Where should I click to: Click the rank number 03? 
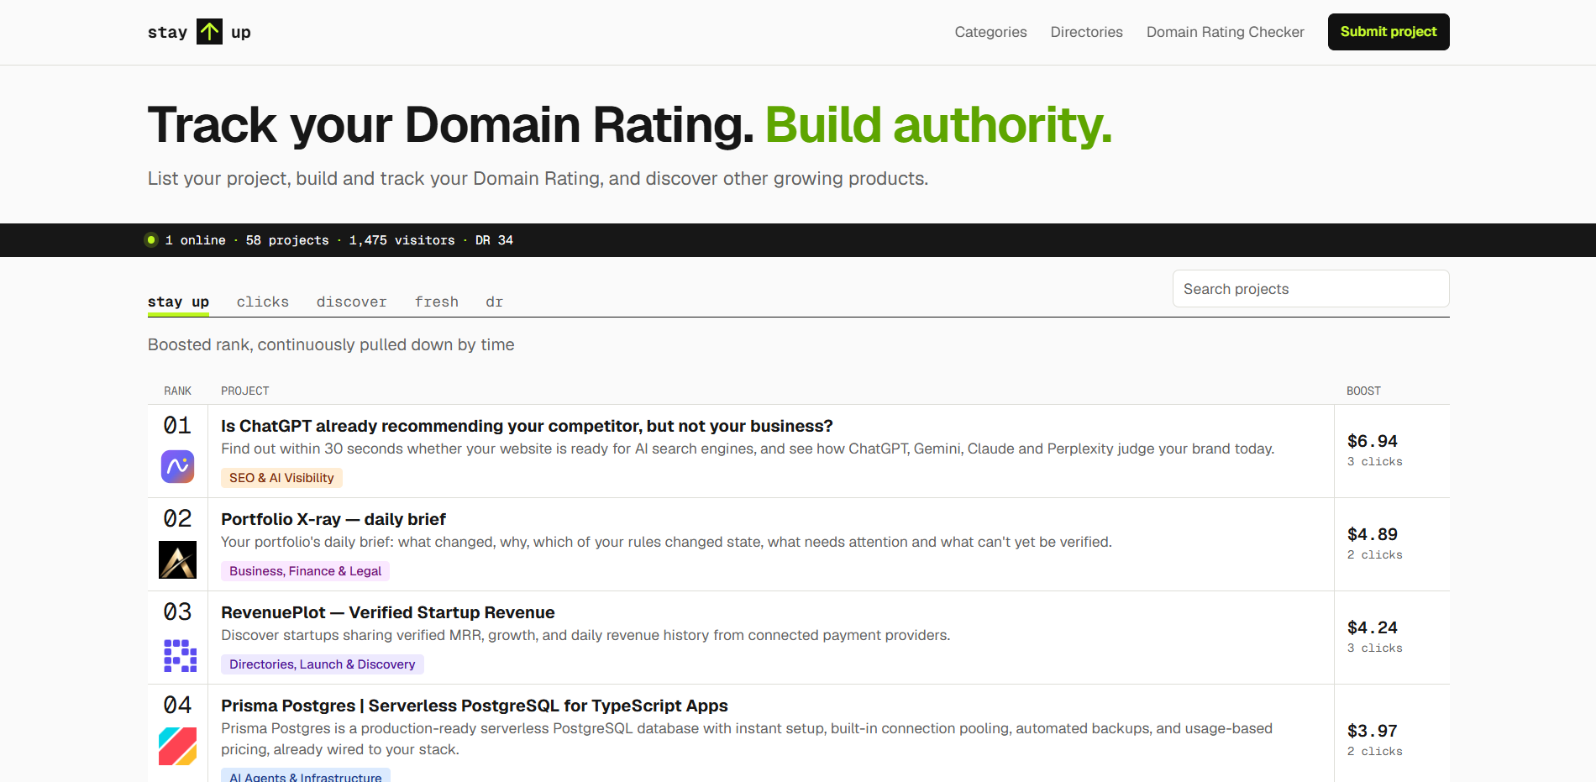(177, 611)
